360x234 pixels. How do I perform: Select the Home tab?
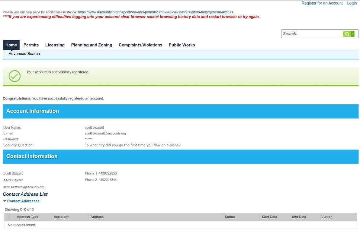click(x=11, y=45)
